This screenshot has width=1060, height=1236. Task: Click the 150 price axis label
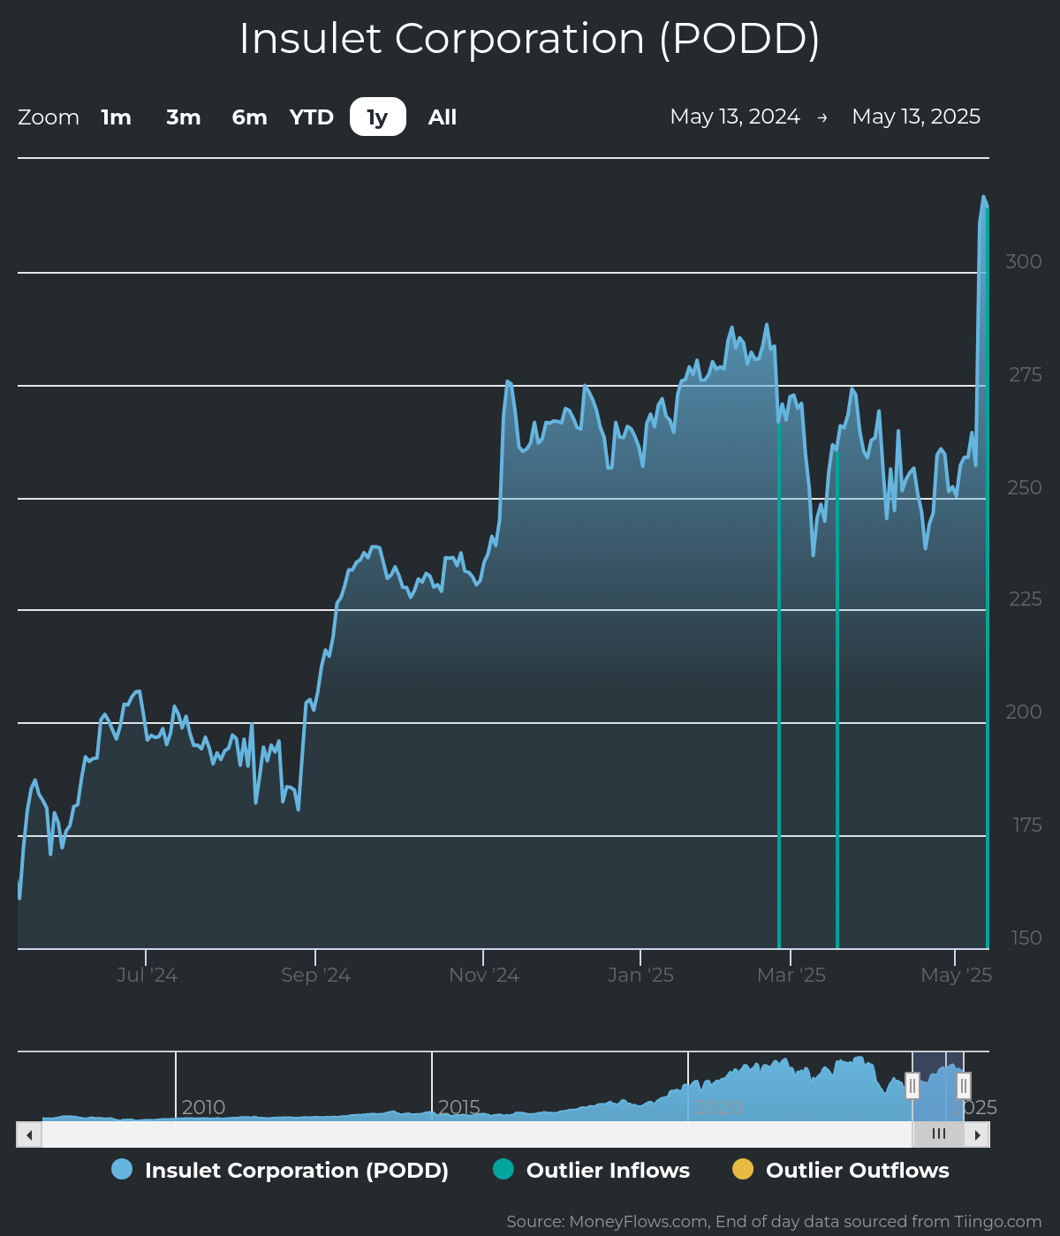tap(1026, 938)
